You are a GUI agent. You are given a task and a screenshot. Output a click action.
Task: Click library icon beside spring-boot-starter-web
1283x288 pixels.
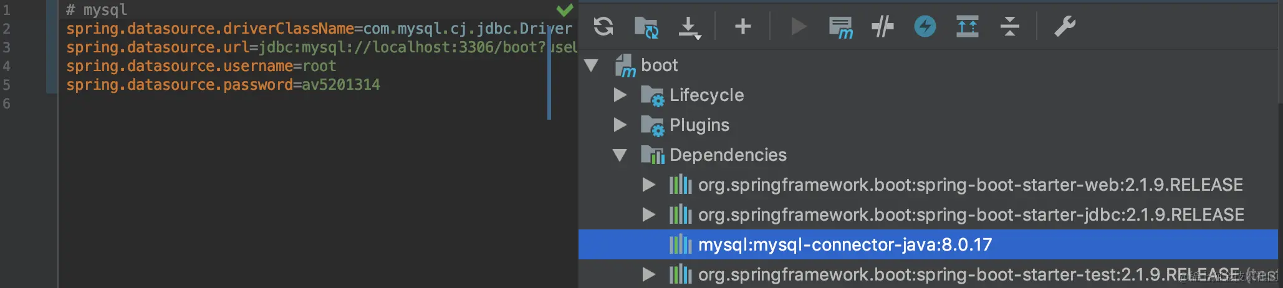click(680, 185)
